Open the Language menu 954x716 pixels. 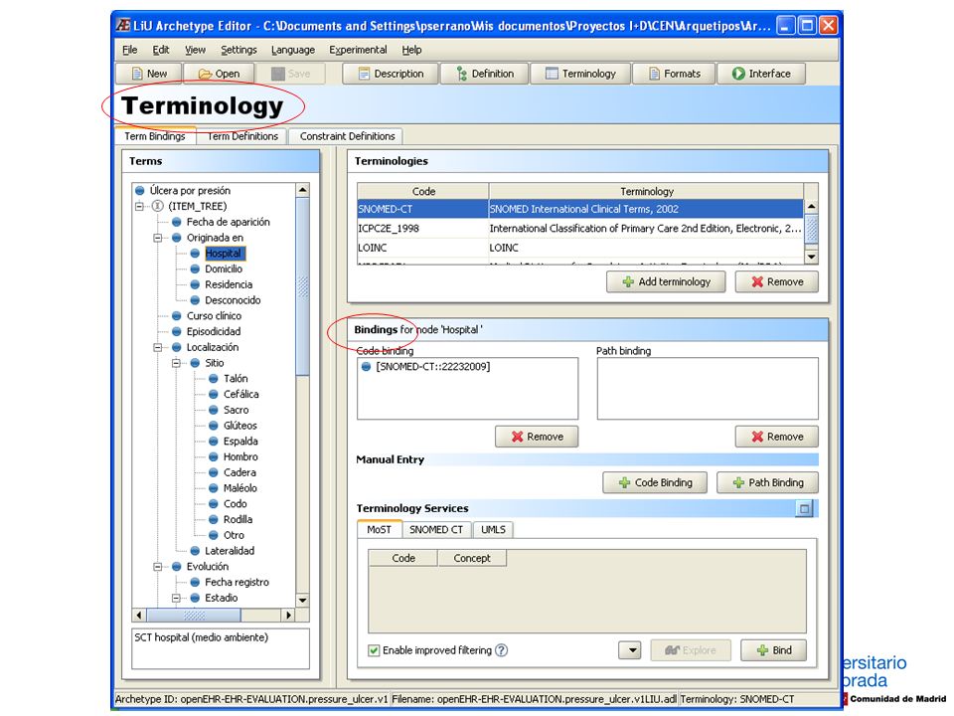click(293, 50)
